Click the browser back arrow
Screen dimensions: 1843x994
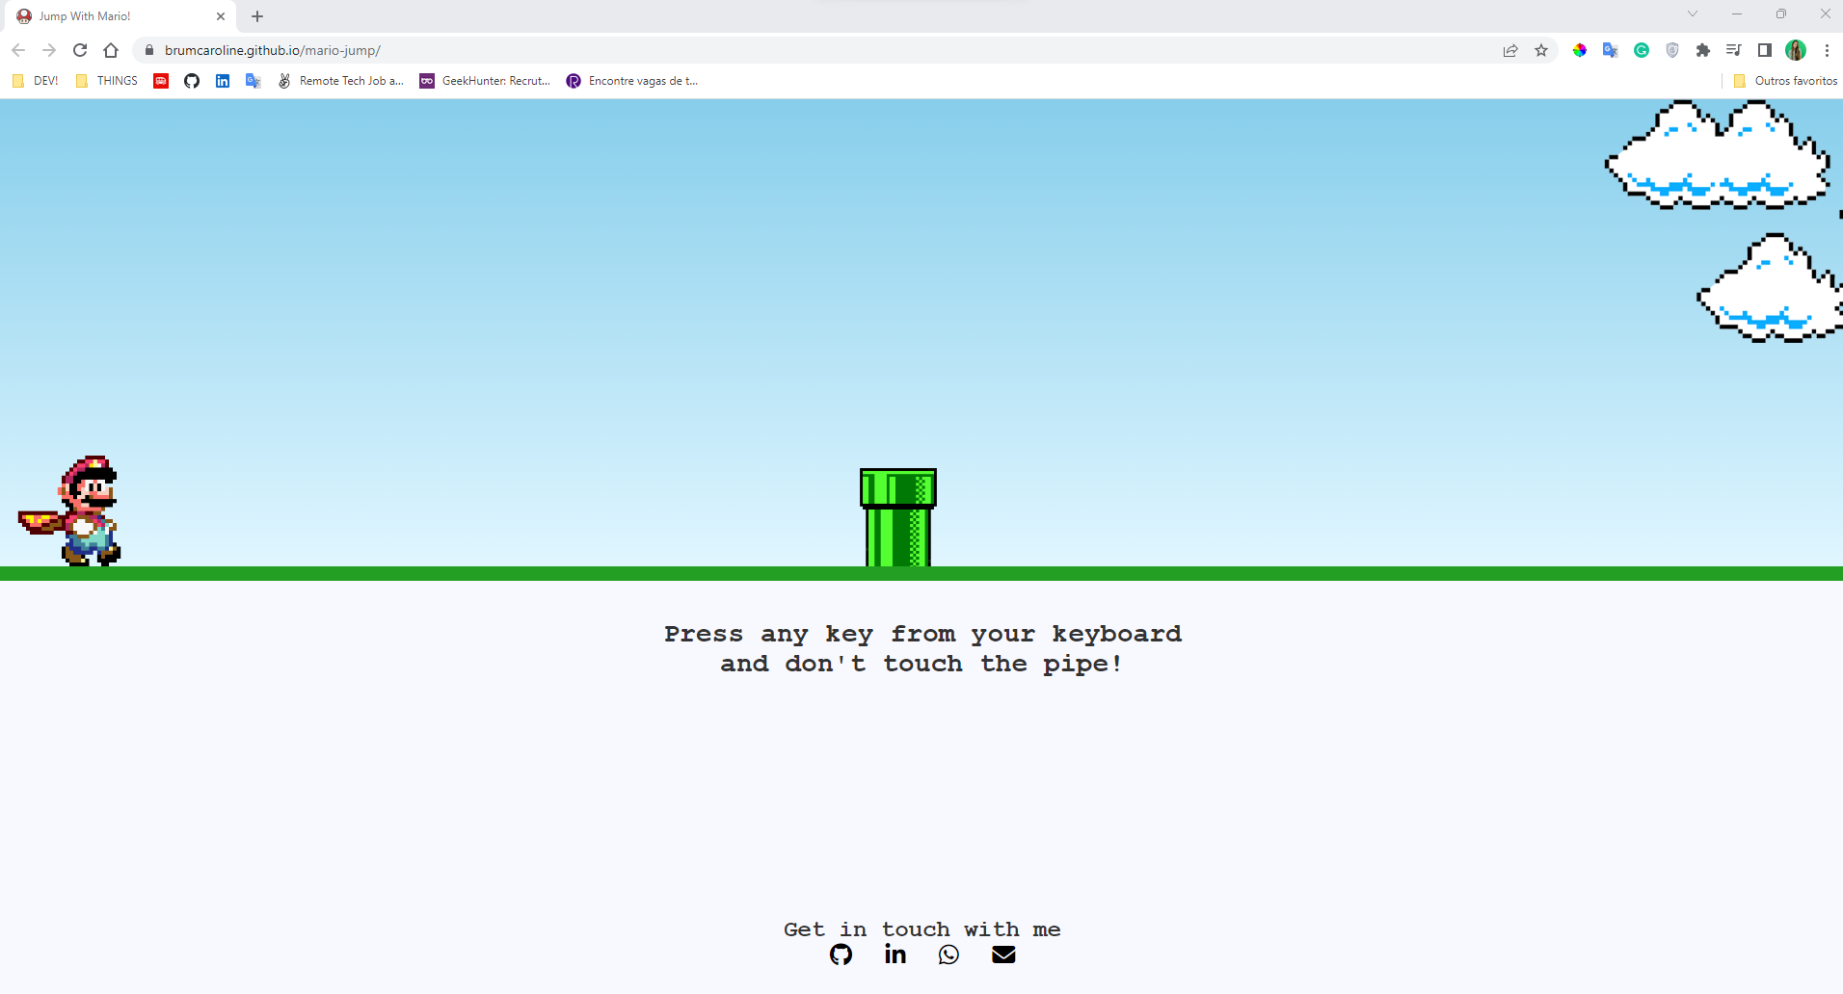(x=18, y=50)
